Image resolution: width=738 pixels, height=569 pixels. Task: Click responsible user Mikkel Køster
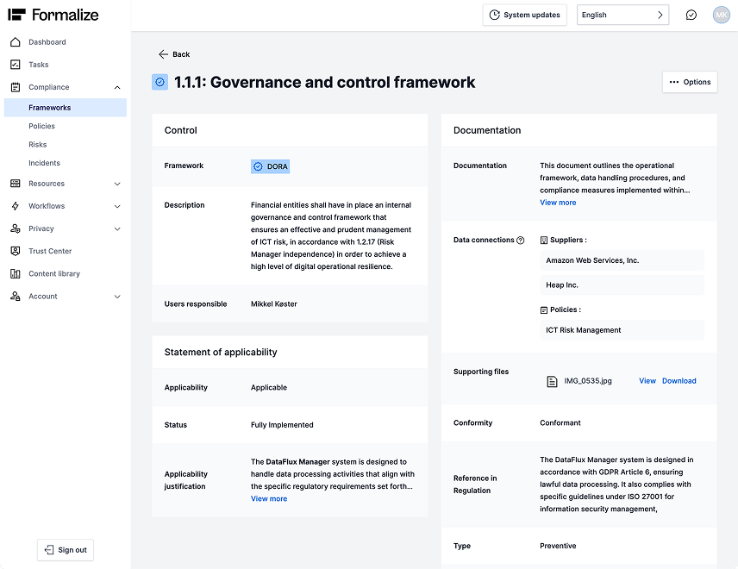274,304
